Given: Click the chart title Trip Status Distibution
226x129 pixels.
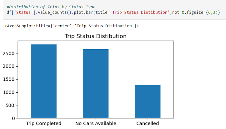Looking at the screenshot, I should pyautogui.click(x=96, y=36).
